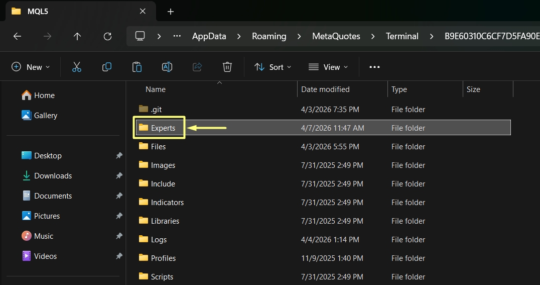Click the Refresh button
Viewport: 540px width, 285px height.
(x=107, y=36)
